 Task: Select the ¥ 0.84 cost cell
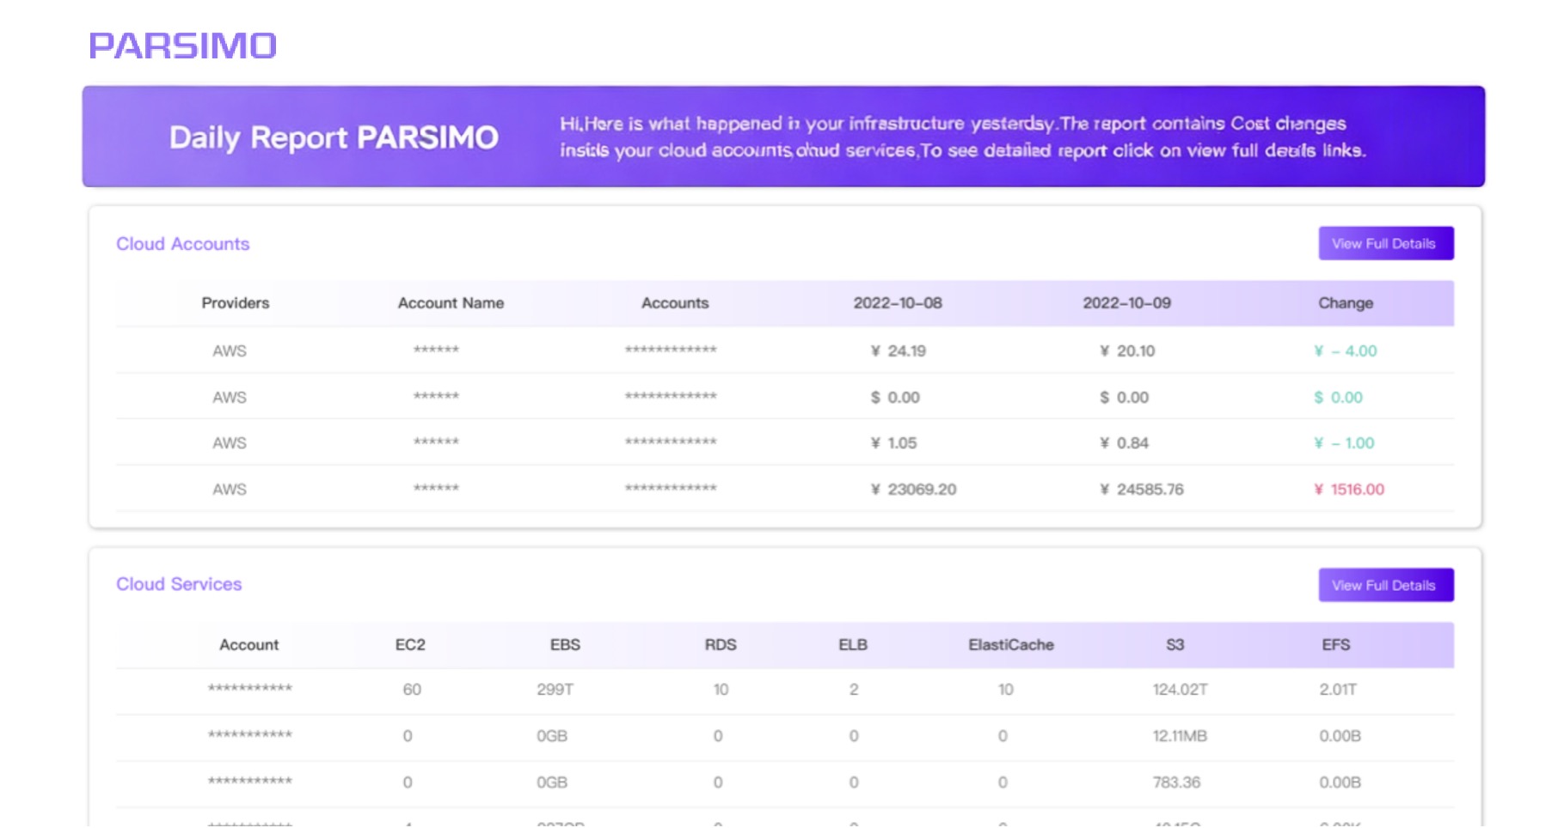[x=1124, y=443]
